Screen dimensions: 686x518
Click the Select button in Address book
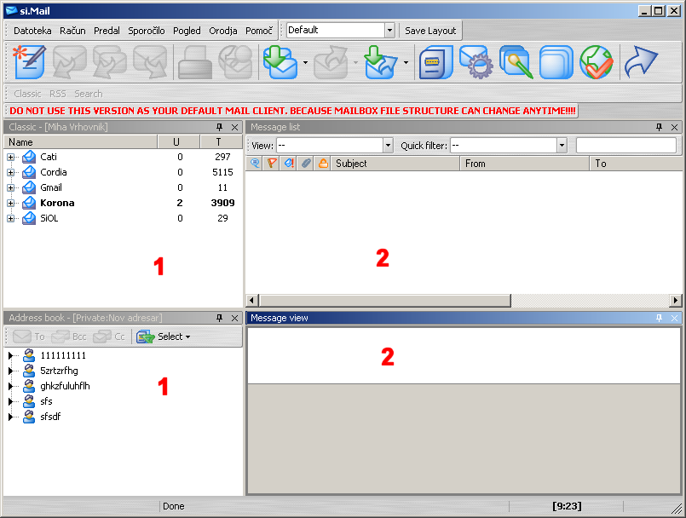click(x=164, y=337)
